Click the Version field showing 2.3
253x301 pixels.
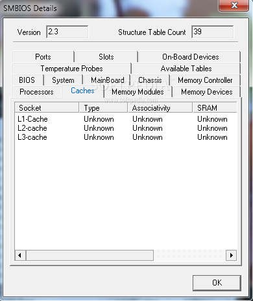(x=67, y=32)
